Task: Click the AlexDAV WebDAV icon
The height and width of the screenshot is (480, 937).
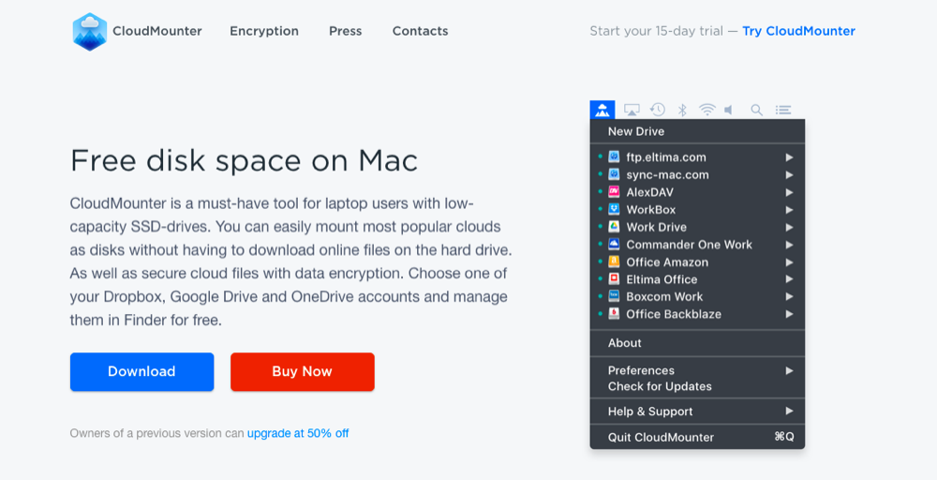Action: (x=614, y=192)
